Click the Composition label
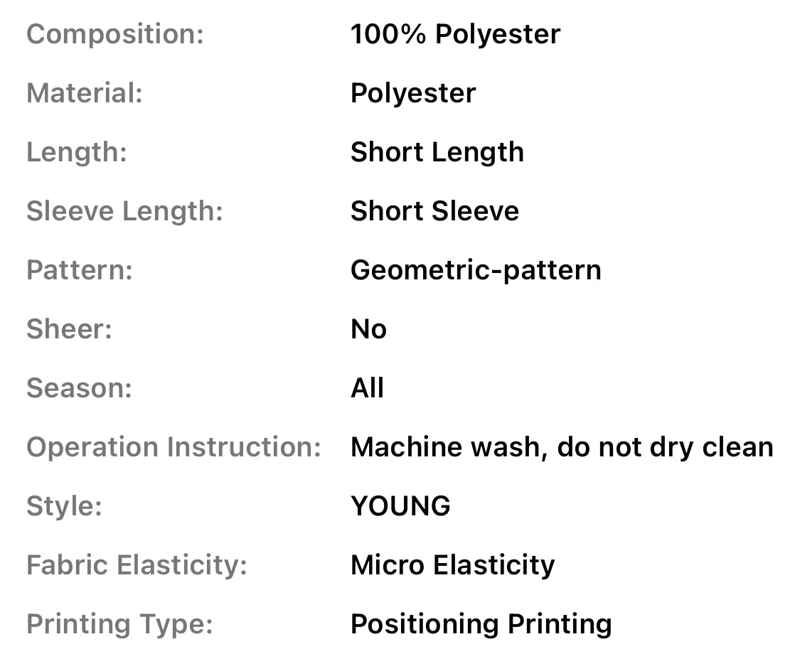 (115, 34)
